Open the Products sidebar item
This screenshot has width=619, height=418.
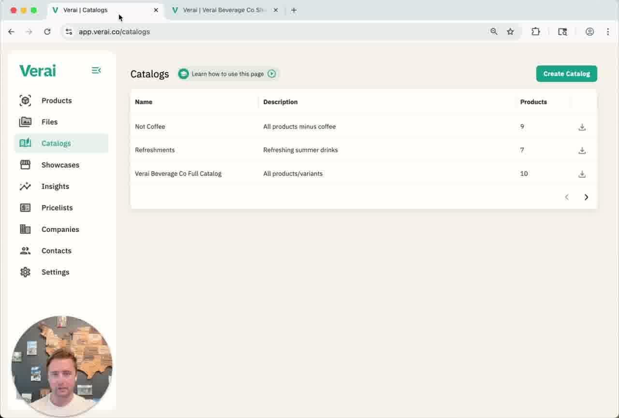[x=61, y=101]
